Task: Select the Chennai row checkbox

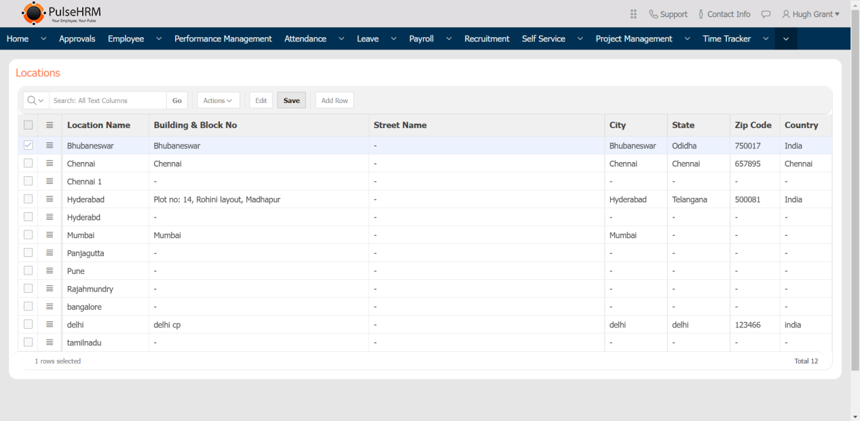Action: tap(28, 163)
